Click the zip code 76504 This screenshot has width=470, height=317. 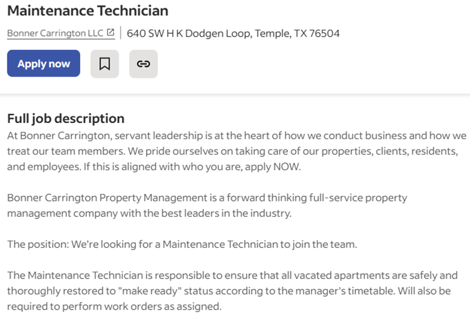pos(324,34)
